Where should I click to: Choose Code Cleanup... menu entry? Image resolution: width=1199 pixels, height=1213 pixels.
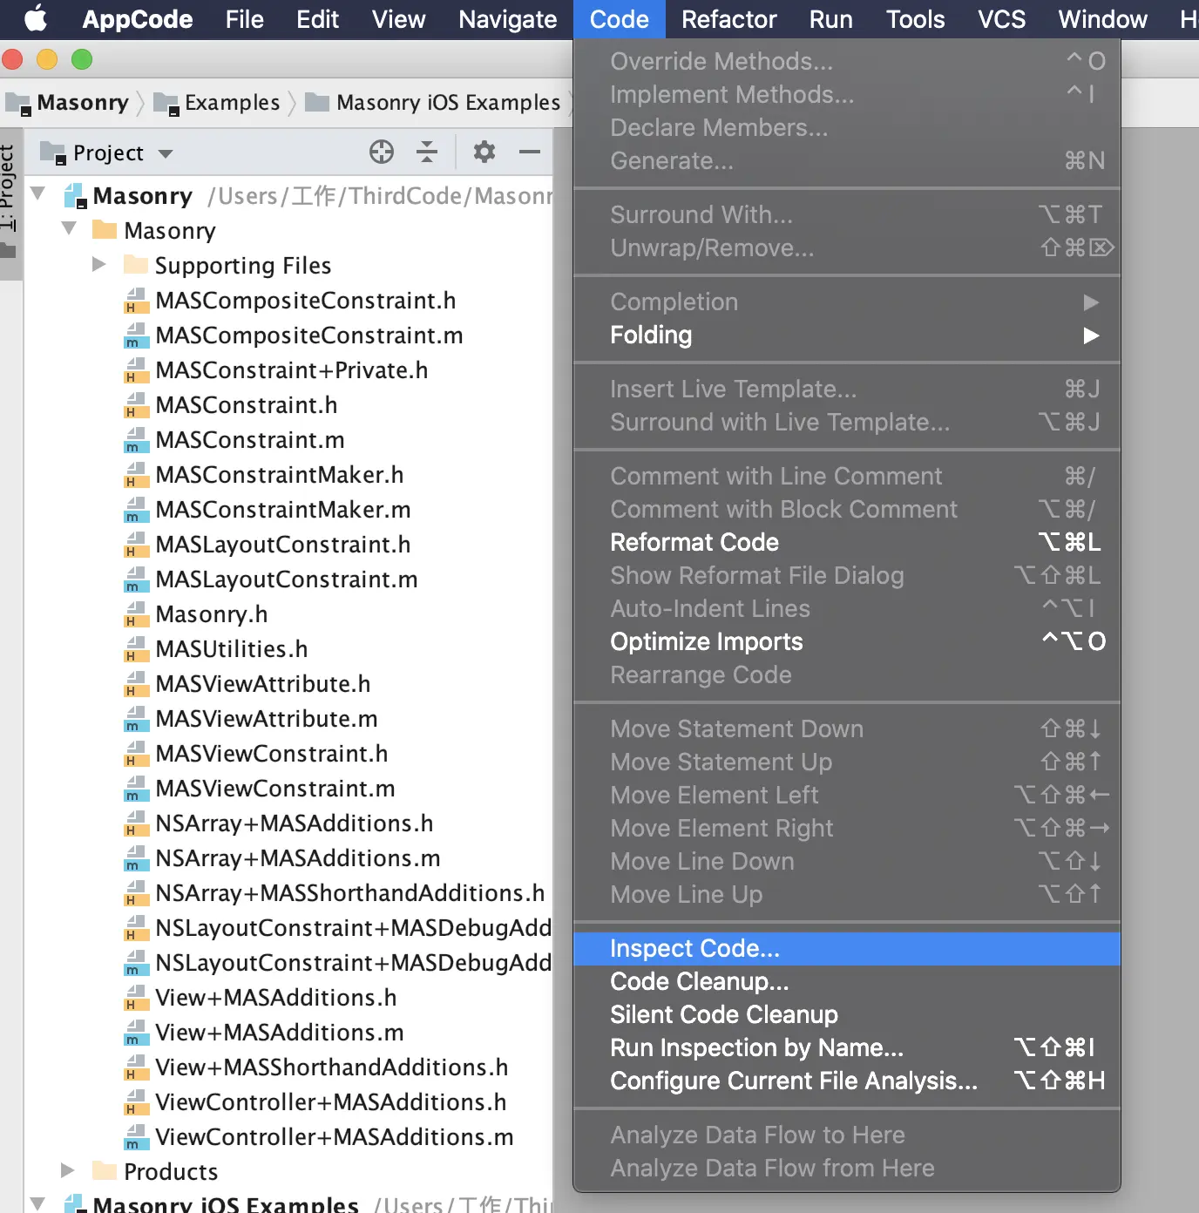(847, 982)
